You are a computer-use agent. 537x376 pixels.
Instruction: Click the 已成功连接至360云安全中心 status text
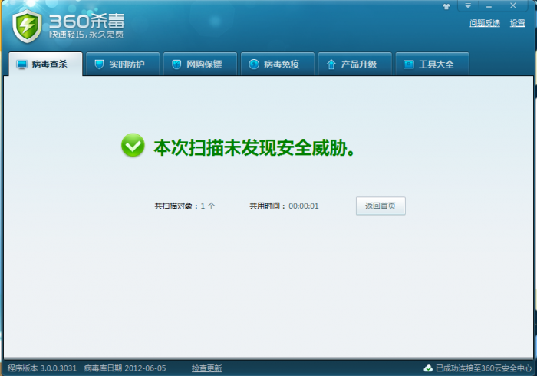[484, 368]
